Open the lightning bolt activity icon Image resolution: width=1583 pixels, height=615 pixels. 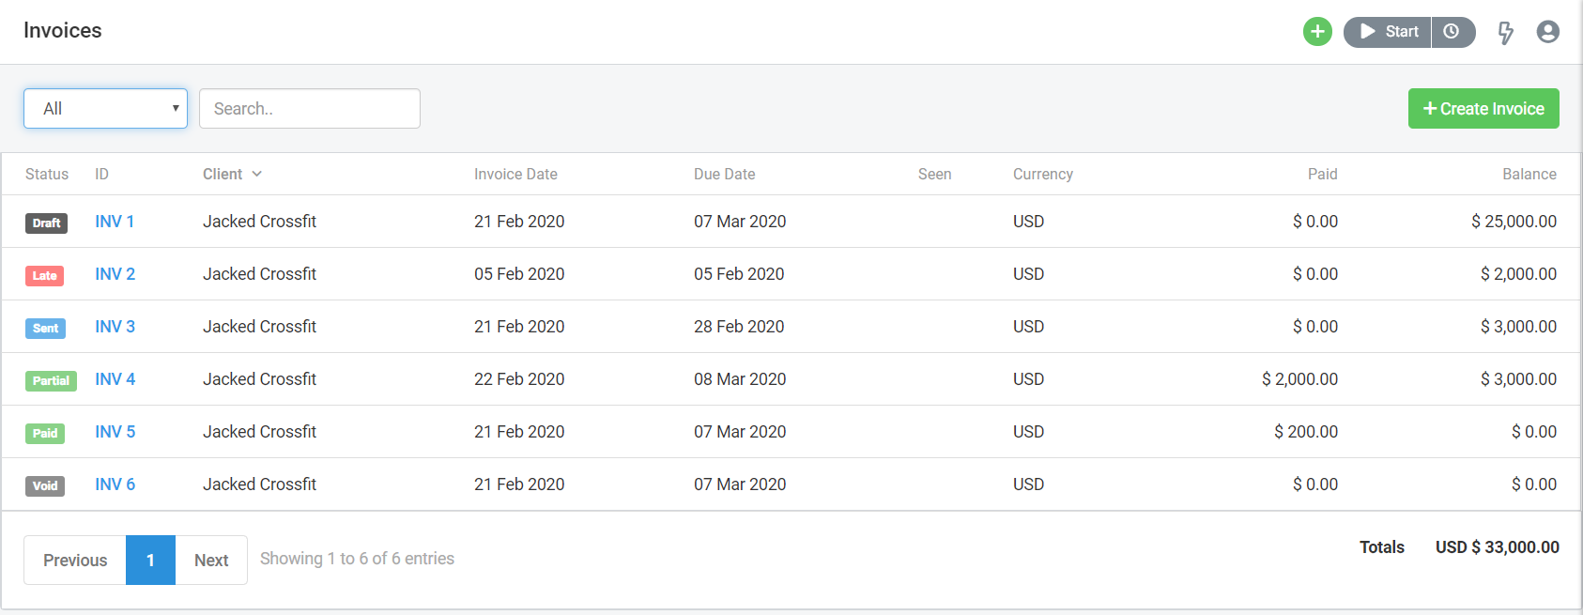coord(1506,33)
